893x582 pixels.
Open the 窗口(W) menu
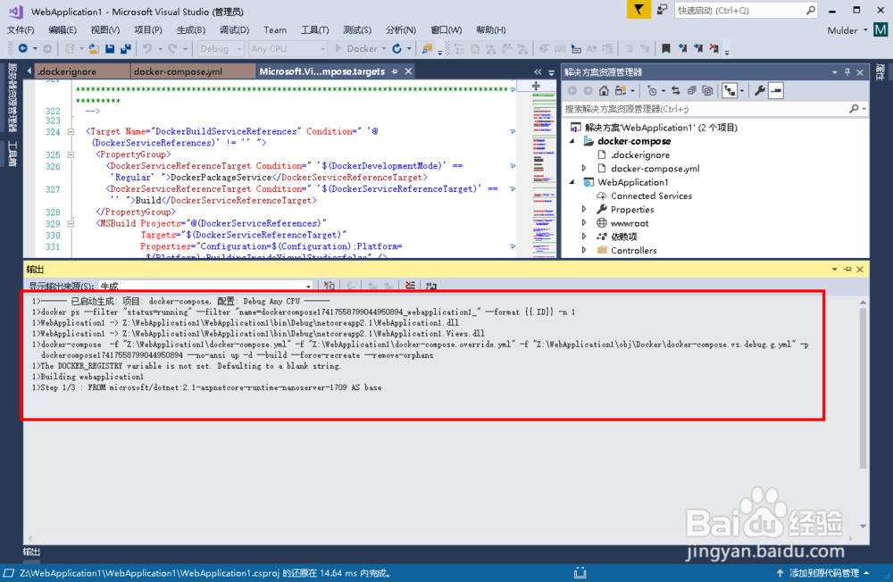[446, 30]
